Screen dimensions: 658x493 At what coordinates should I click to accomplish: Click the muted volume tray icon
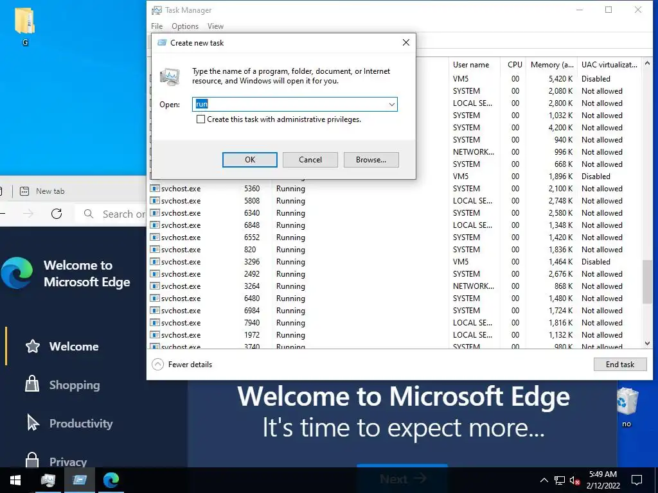pyautogui.click(x=574, y=480)
